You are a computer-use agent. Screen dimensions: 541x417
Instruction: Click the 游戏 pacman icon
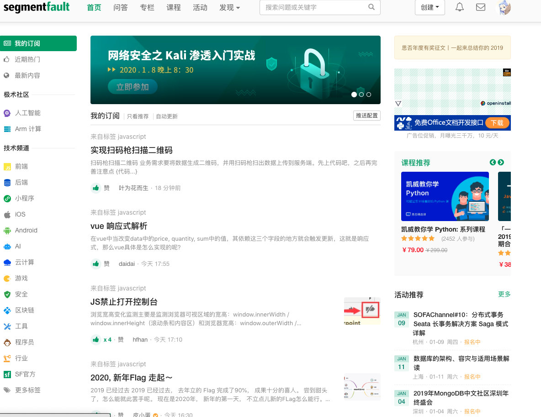[x=7, y=278]
